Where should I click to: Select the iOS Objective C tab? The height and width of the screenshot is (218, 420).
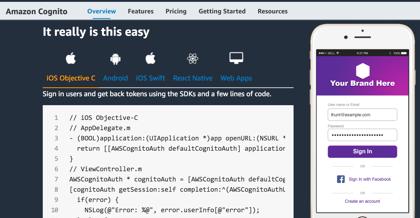71,78
